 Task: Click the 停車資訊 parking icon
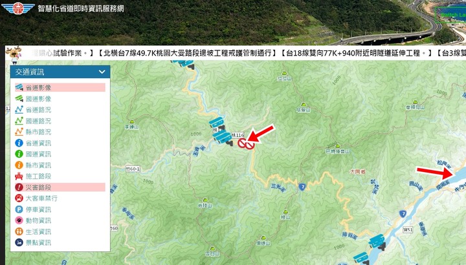pos(19,209)
